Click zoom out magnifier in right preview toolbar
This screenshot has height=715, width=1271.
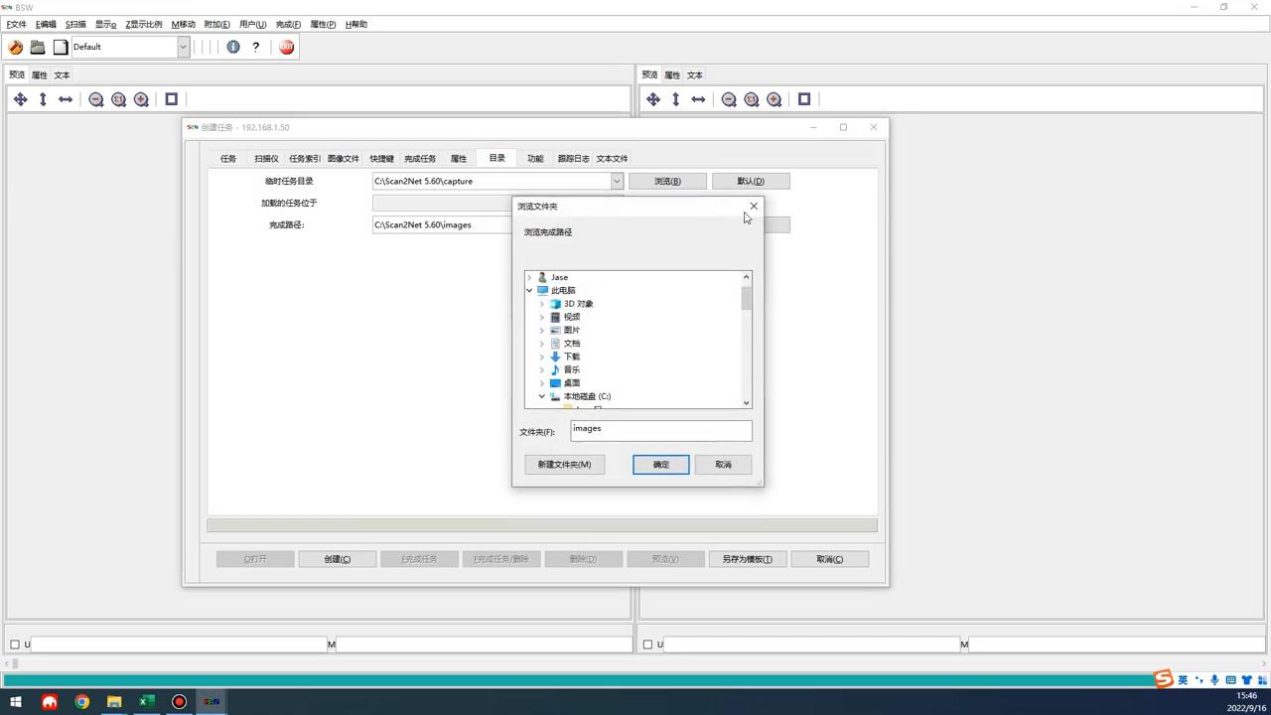pos(729,99)
